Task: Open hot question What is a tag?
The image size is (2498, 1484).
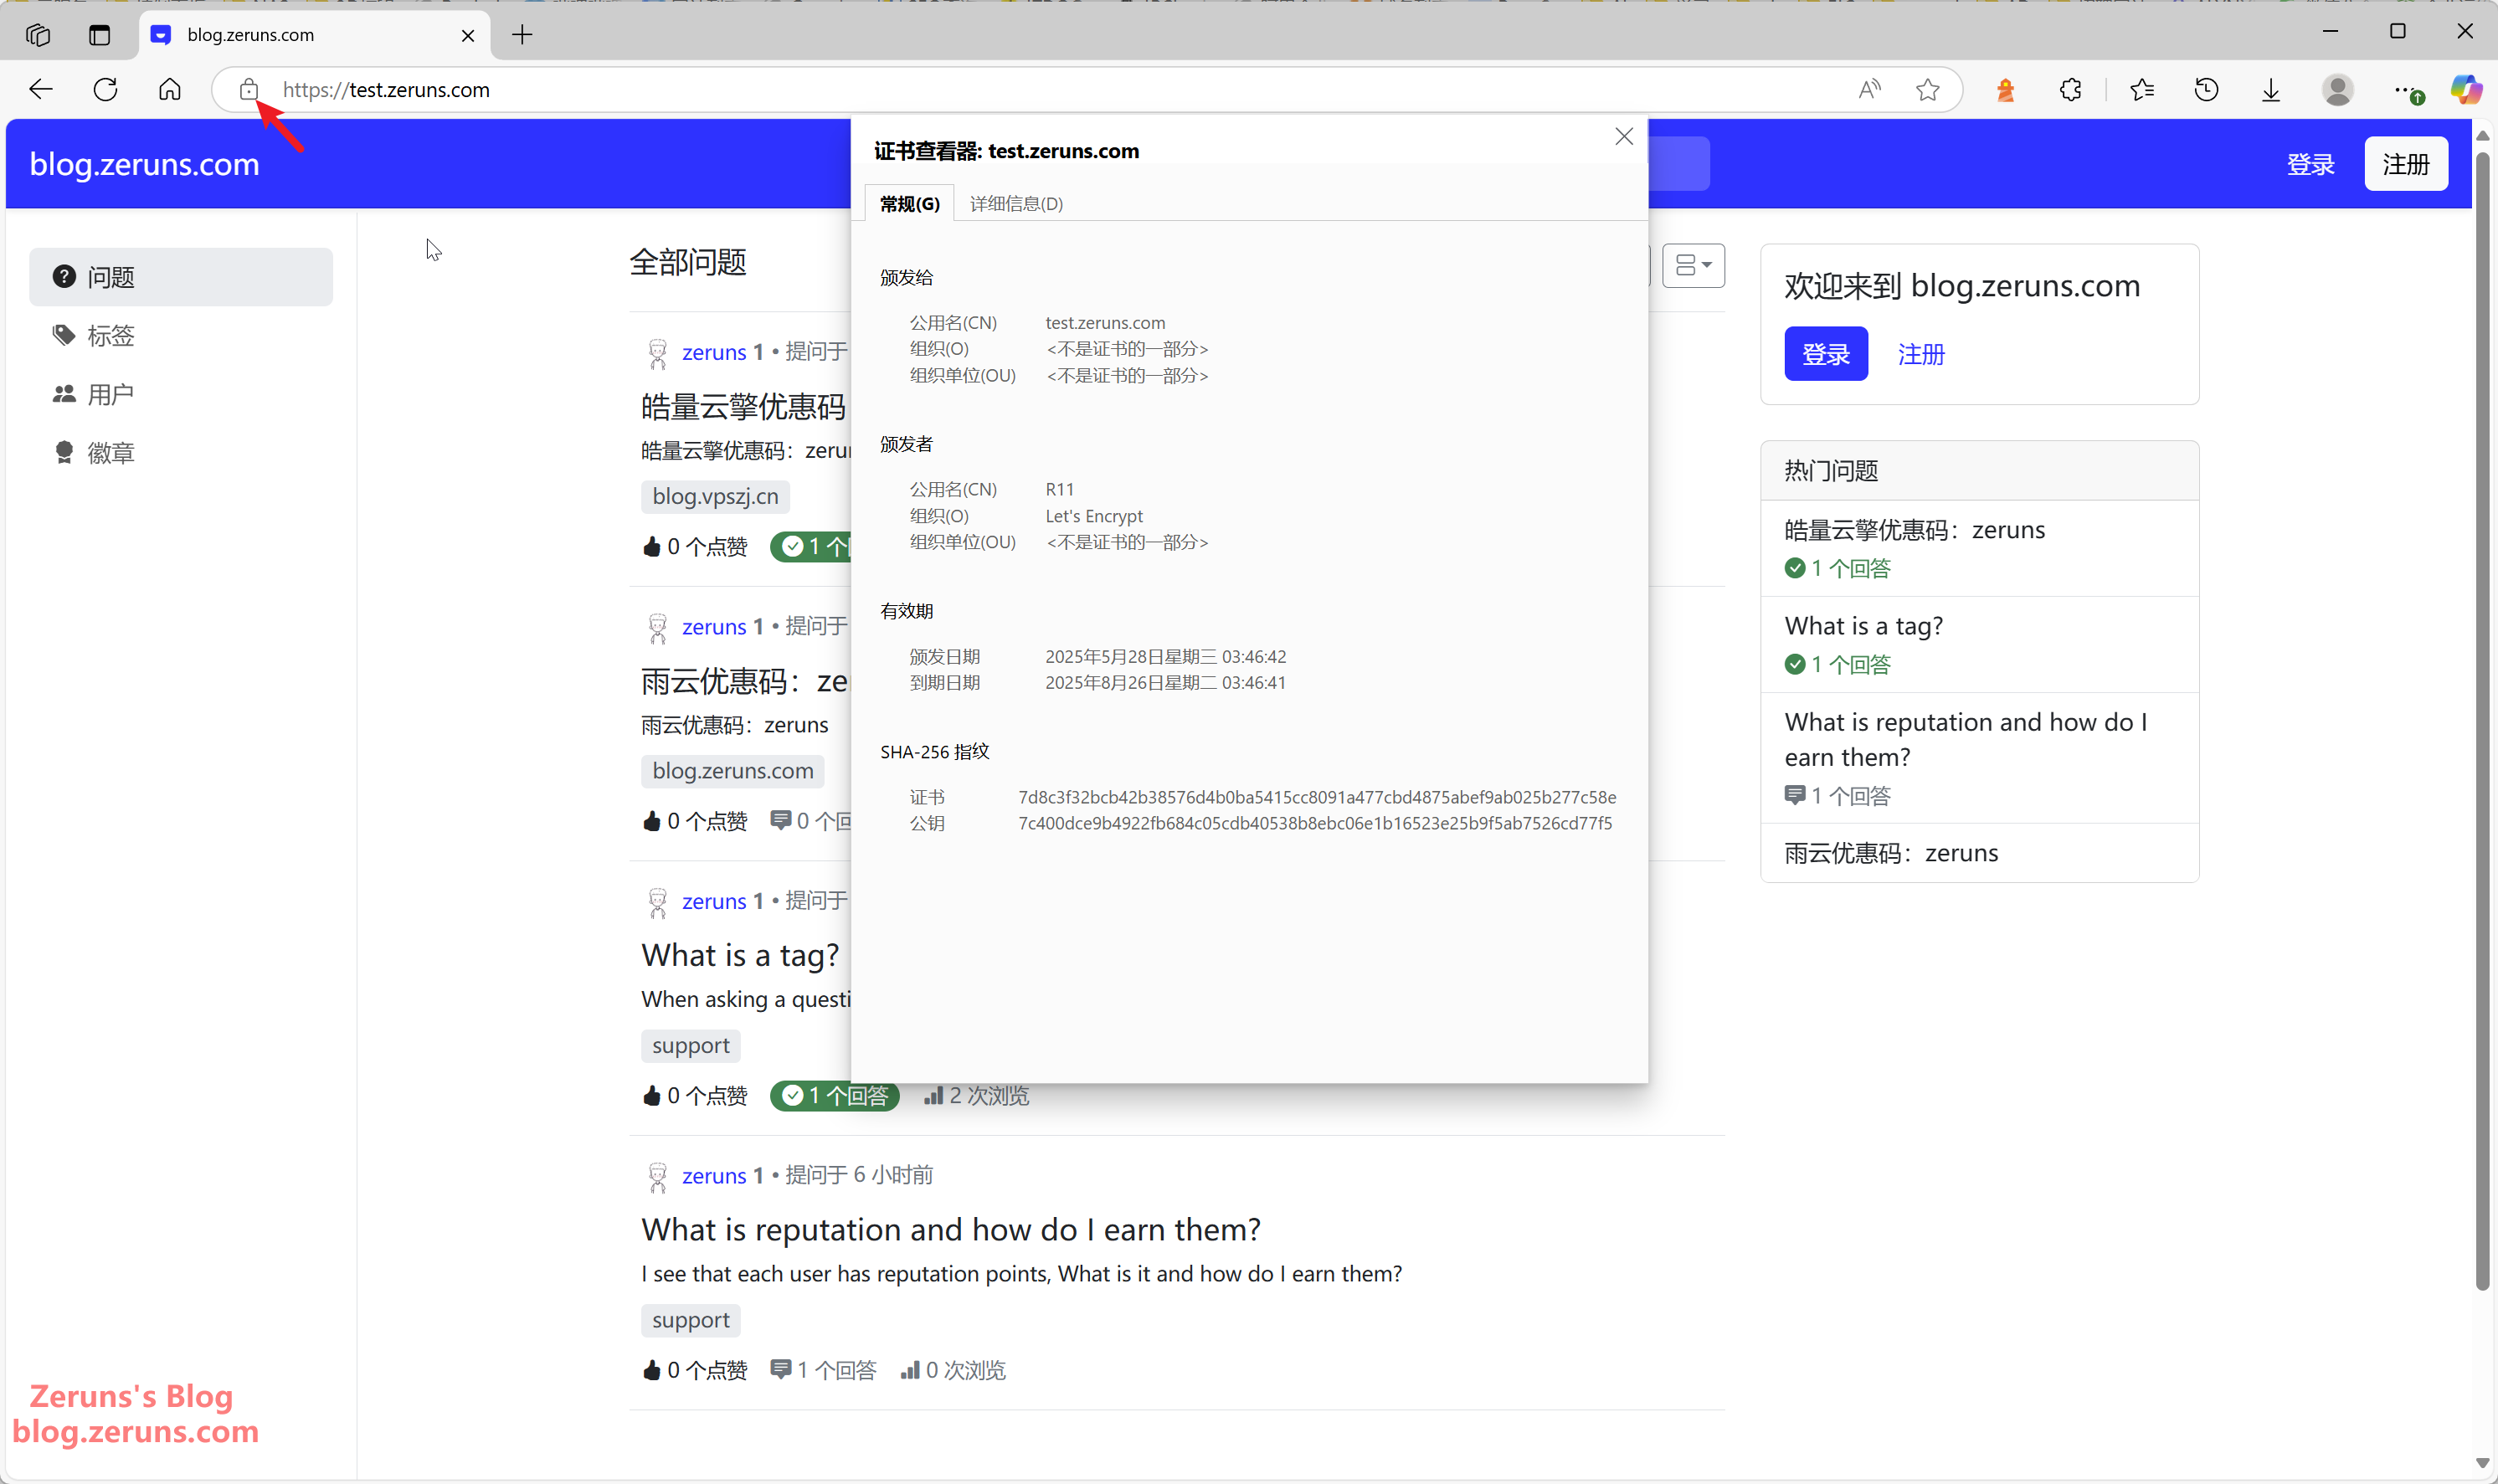Action: (x=1863, y=626)
